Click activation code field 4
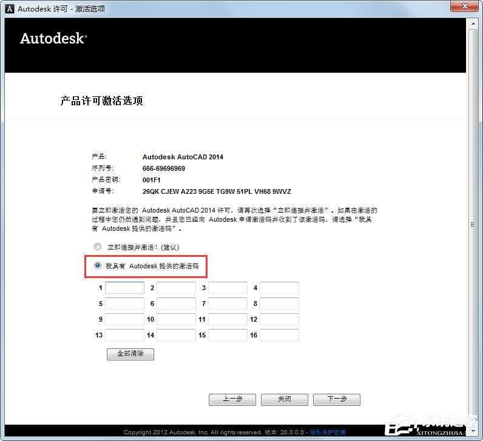 point(279,288)
